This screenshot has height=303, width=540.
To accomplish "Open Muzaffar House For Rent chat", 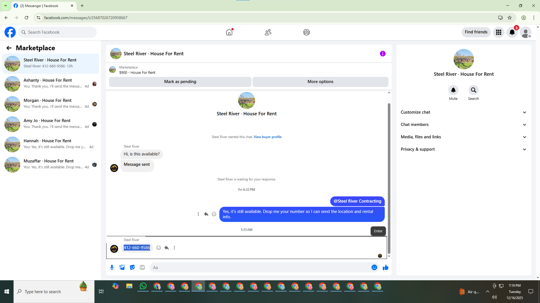I will pyautogui.click(x=51, y=165).
